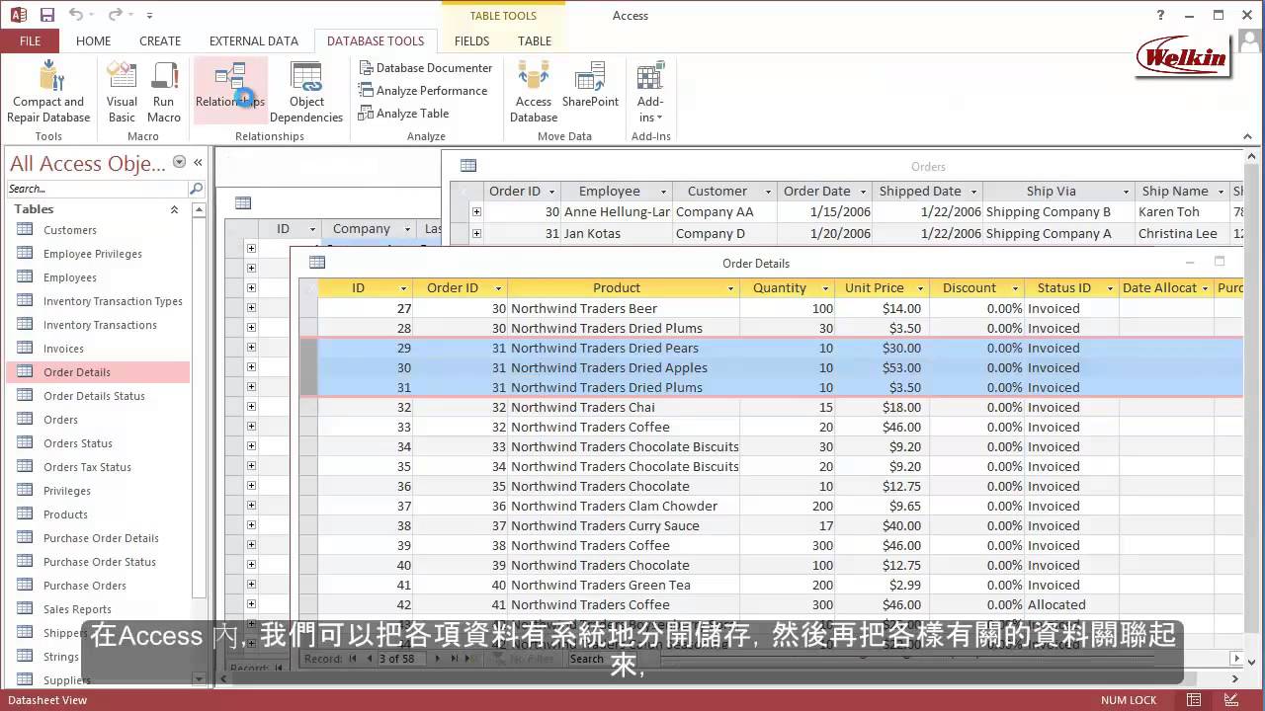Go to first record in navigator
The image size is (1265, 711).
pos(353,659)
